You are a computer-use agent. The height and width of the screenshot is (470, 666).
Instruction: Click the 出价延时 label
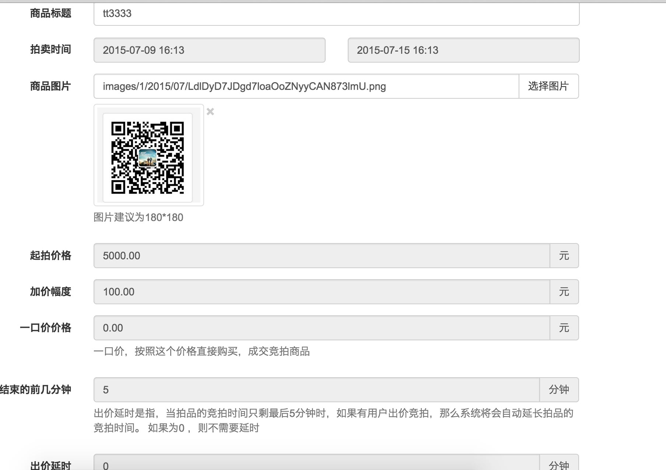point(50,465)
